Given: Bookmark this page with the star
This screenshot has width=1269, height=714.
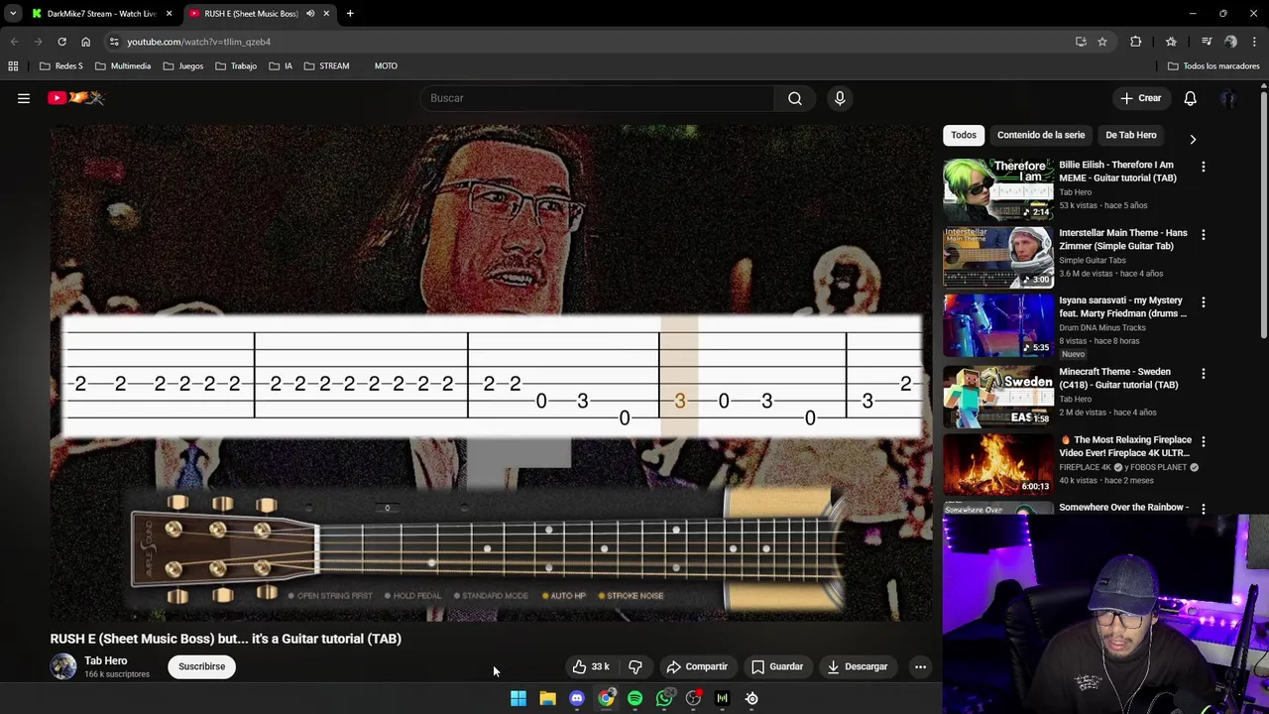Looking at the screenshot, I should [1102, 42].
